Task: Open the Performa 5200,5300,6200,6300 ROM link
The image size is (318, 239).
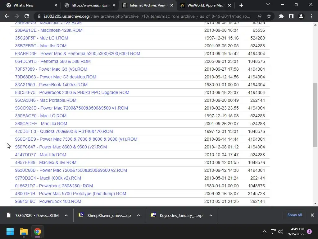Action: (77, 54)
